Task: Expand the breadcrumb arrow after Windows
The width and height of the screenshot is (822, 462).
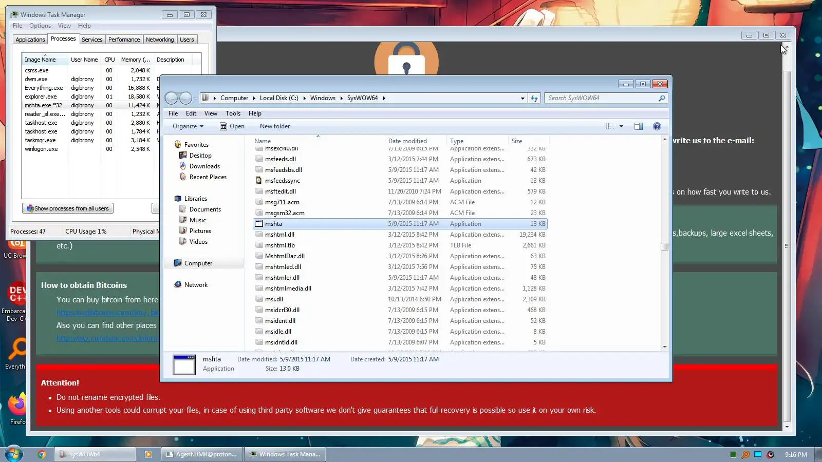Action: click(341, 98)
